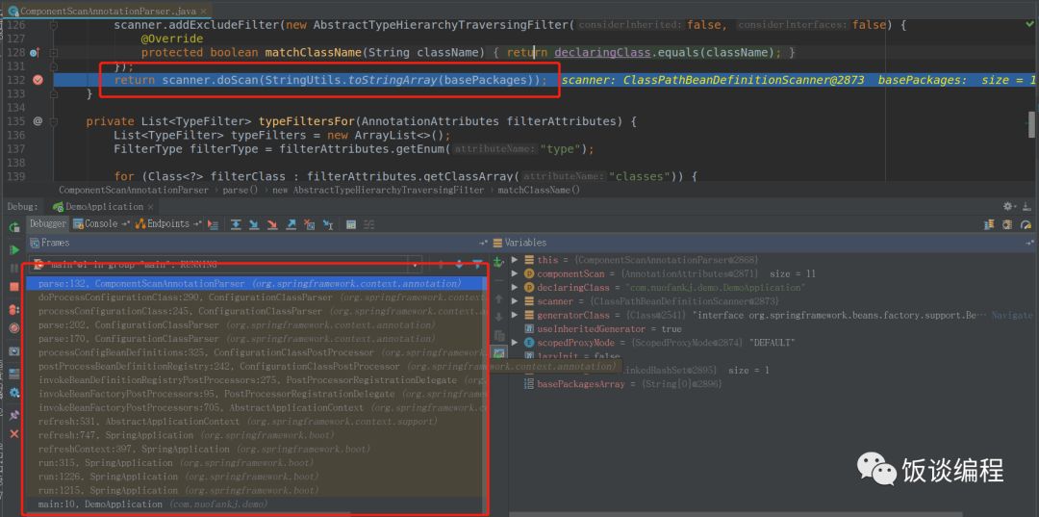Open the Debugger tab
1039x517 pixels.
(48, 224)
